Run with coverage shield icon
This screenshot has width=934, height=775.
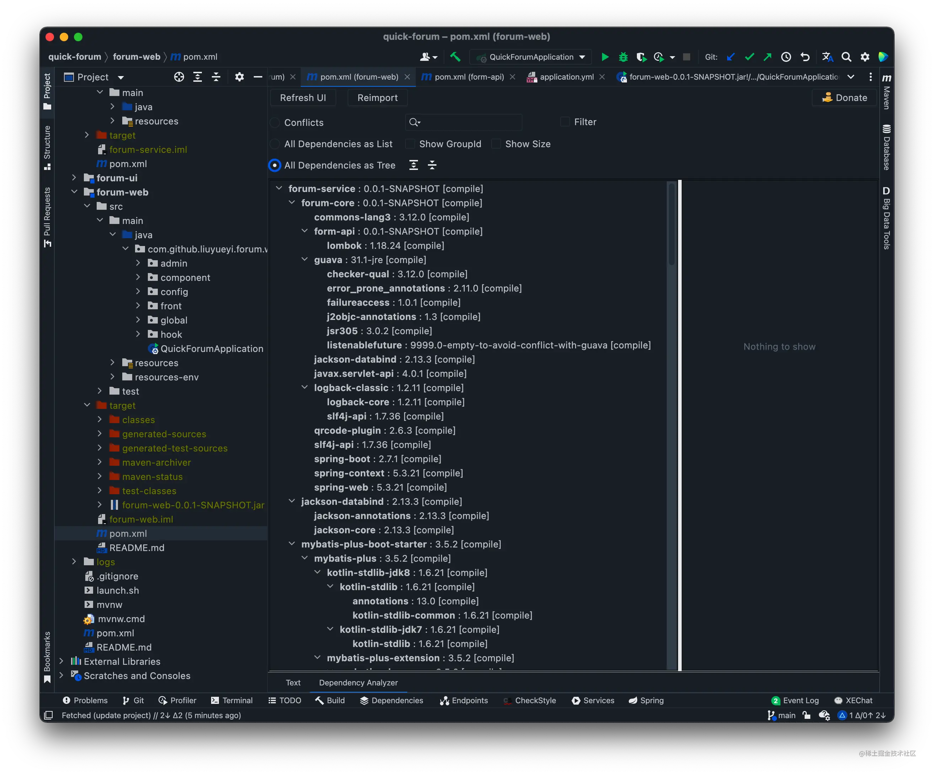641,57
